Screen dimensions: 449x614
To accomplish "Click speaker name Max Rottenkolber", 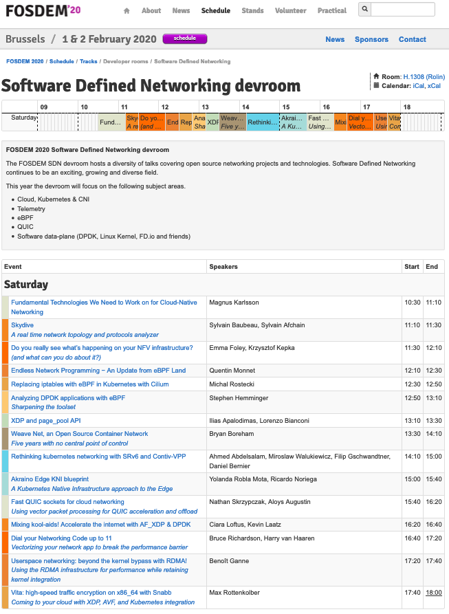I will click(x=234, y=593).
